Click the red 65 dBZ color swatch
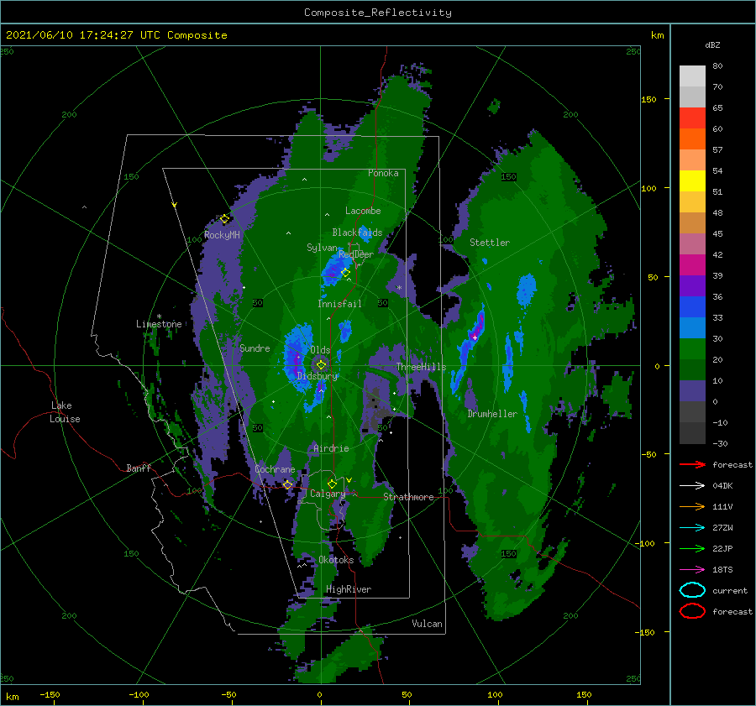Viewport: 756px width, 706px height. click(692, 118)
